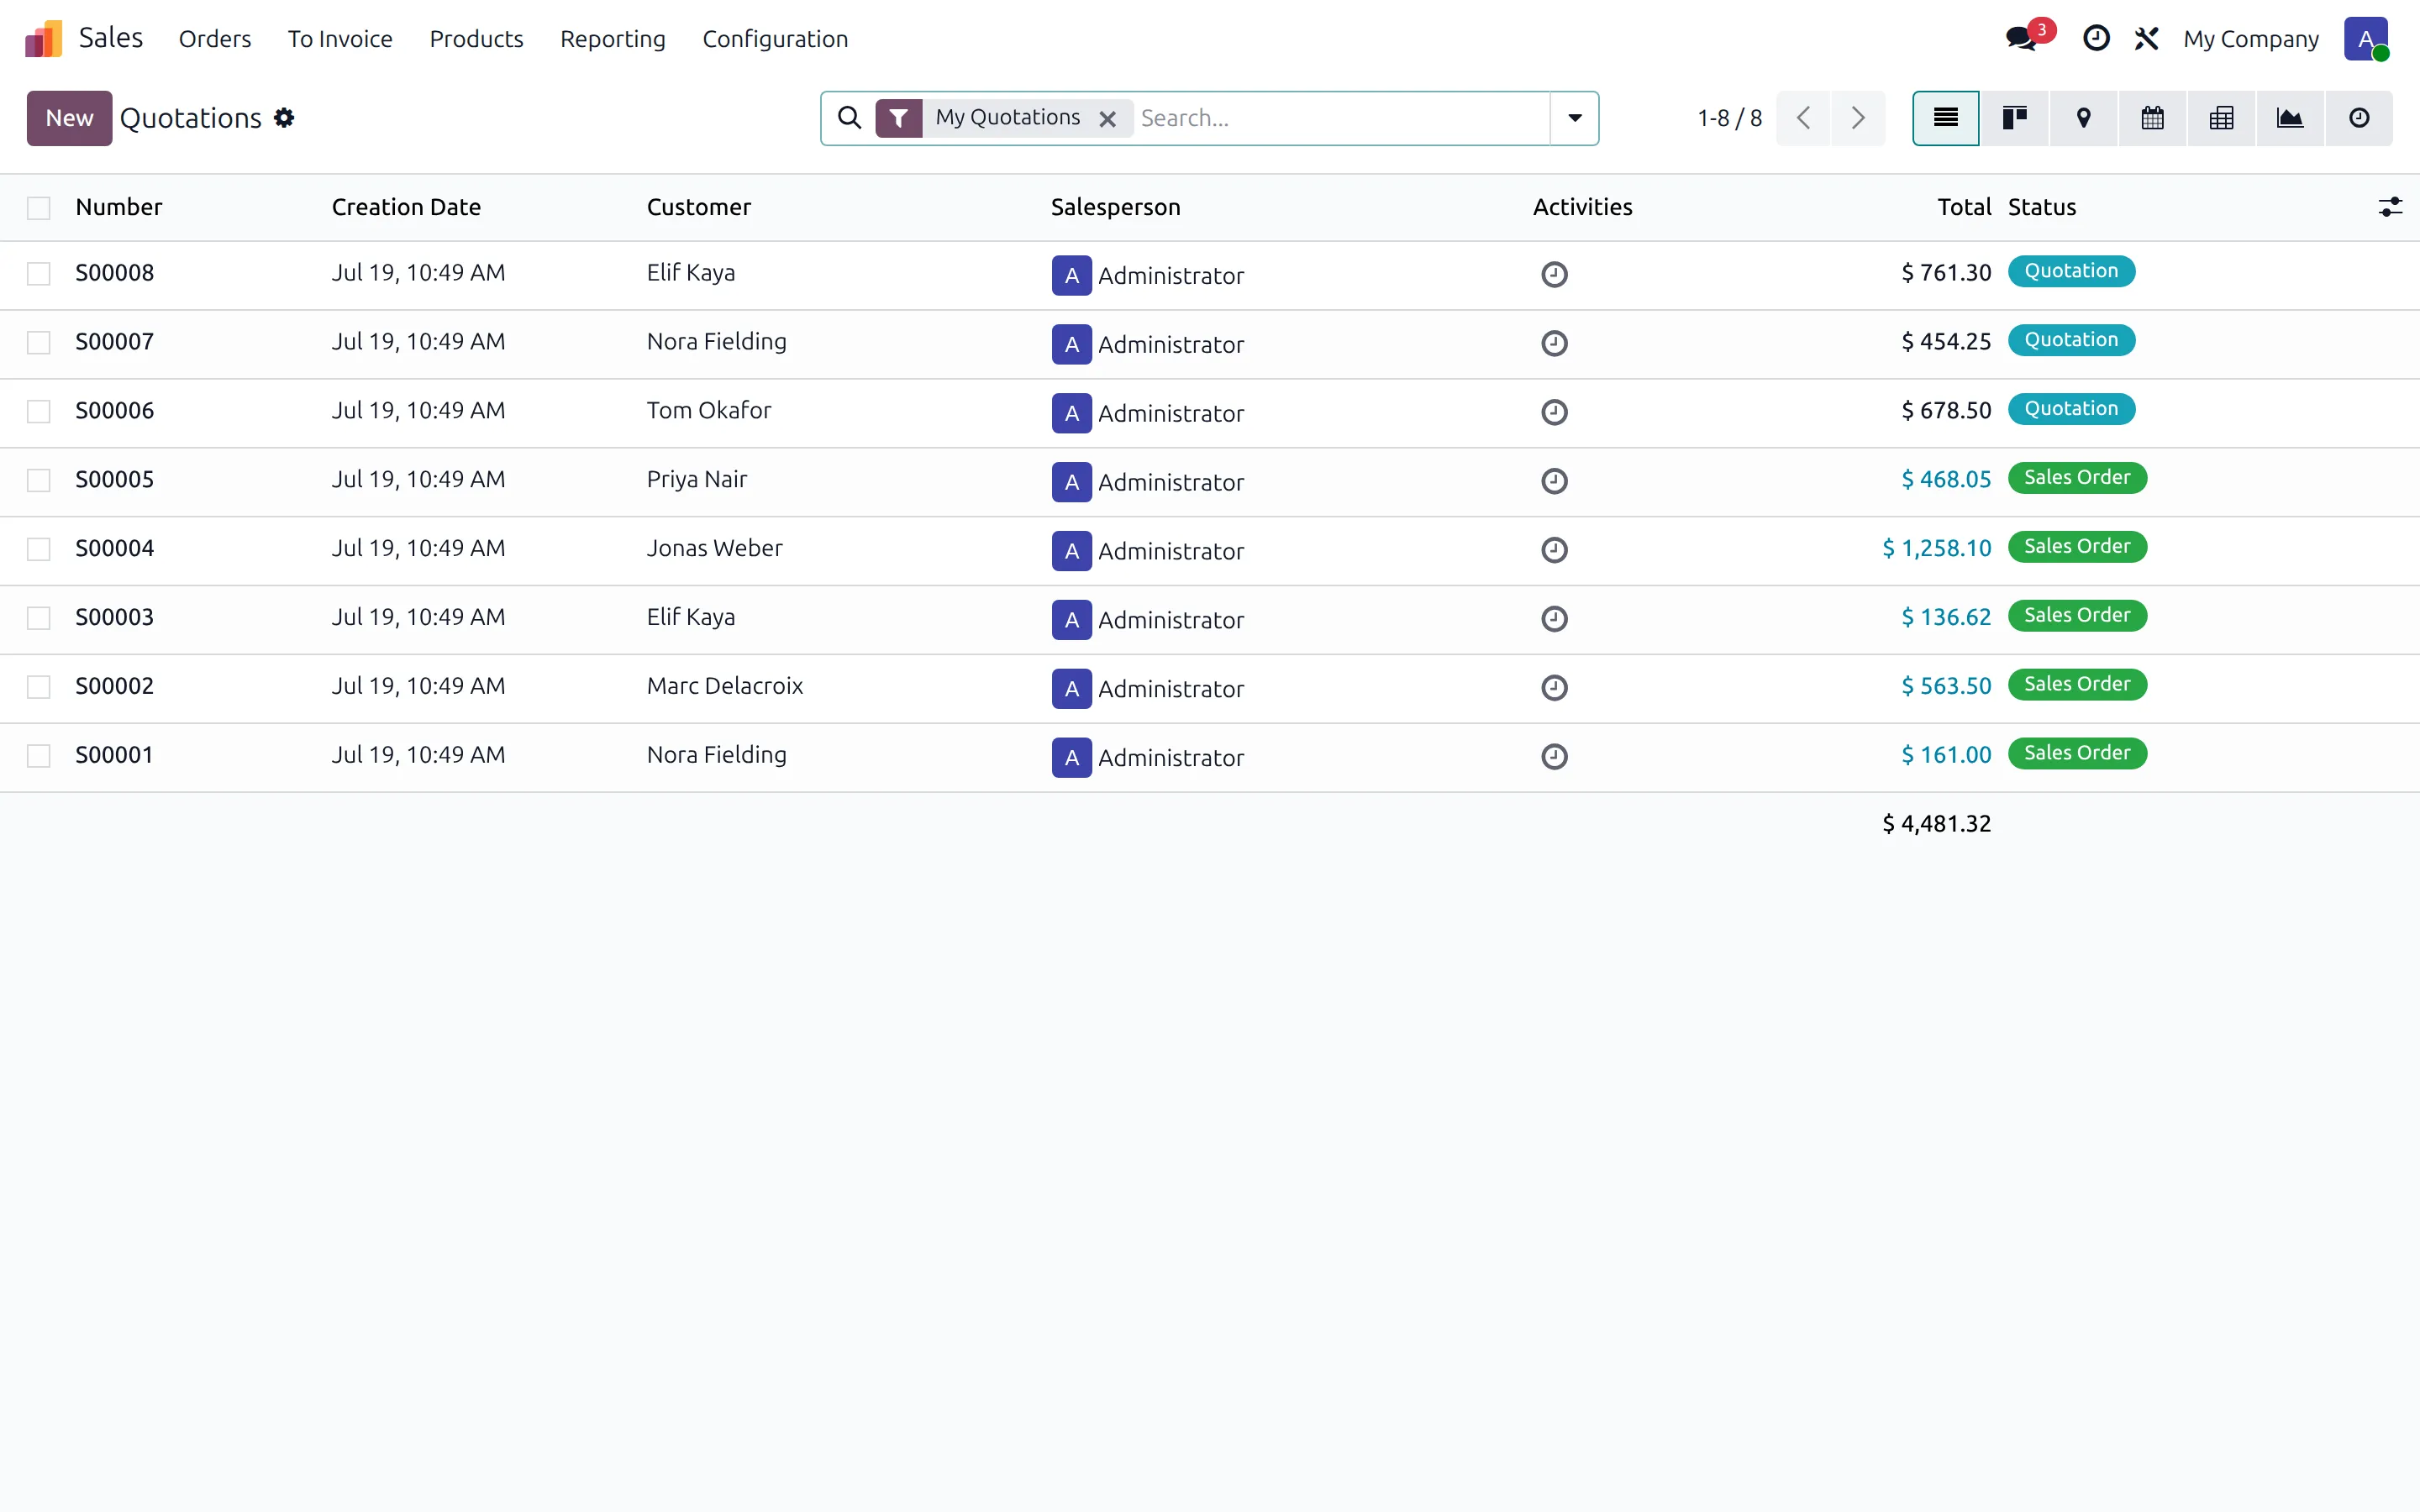The height and width of the screenshot is (1512, 2420).
Task: Open the Sales app home icon
Action: click(44, 39)
